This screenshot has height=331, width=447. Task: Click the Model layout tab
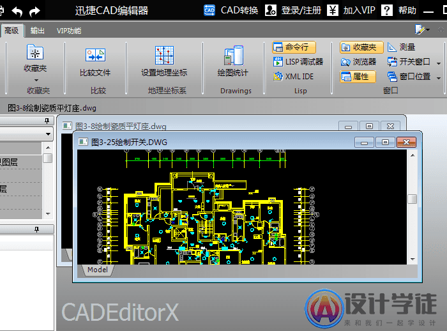[x=98, y=270]
